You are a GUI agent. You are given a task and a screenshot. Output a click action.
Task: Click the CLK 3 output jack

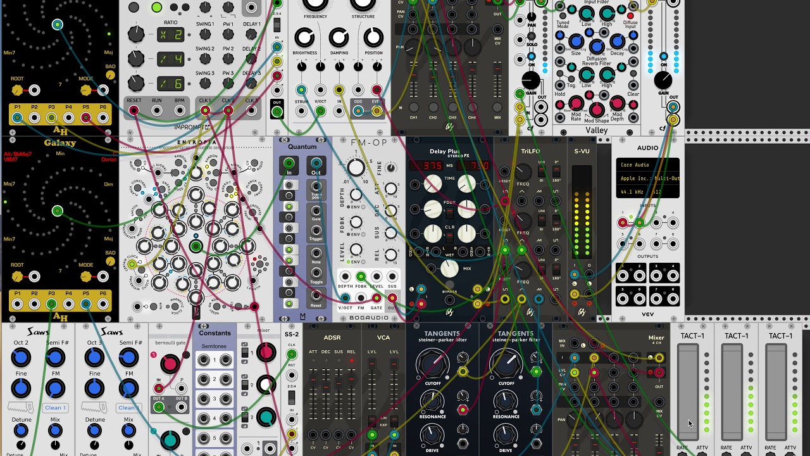point(251,111)
